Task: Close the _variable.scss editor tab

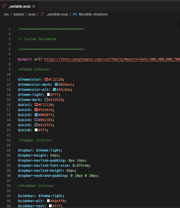Action: pyautogui.click(x=34, y=6)
